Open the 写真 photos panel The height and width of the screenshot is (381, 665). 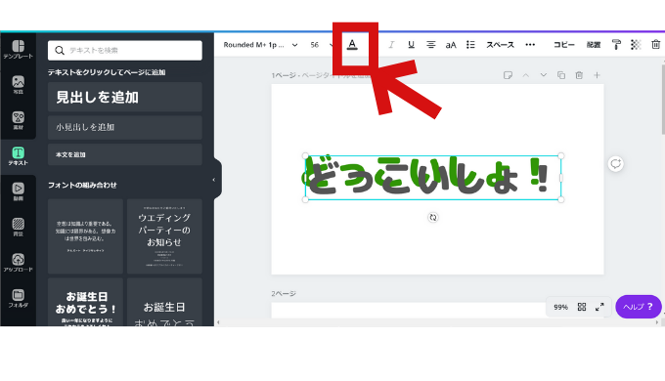click(18, 85)
